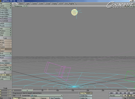Screen dimensions: 135x99
Task: Play animation in reverse
Action: point(125,96)
